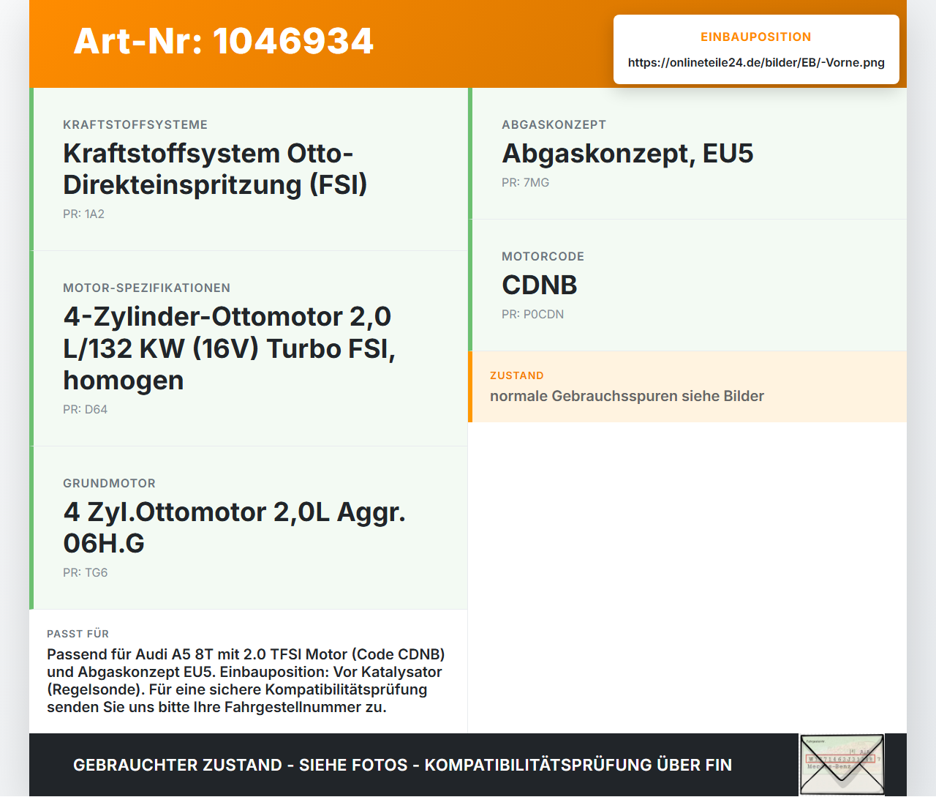Viewport: 936px width, 797px height.
Task: Select the Kraftstoffsysteme spec card
Action: point(249,169)
